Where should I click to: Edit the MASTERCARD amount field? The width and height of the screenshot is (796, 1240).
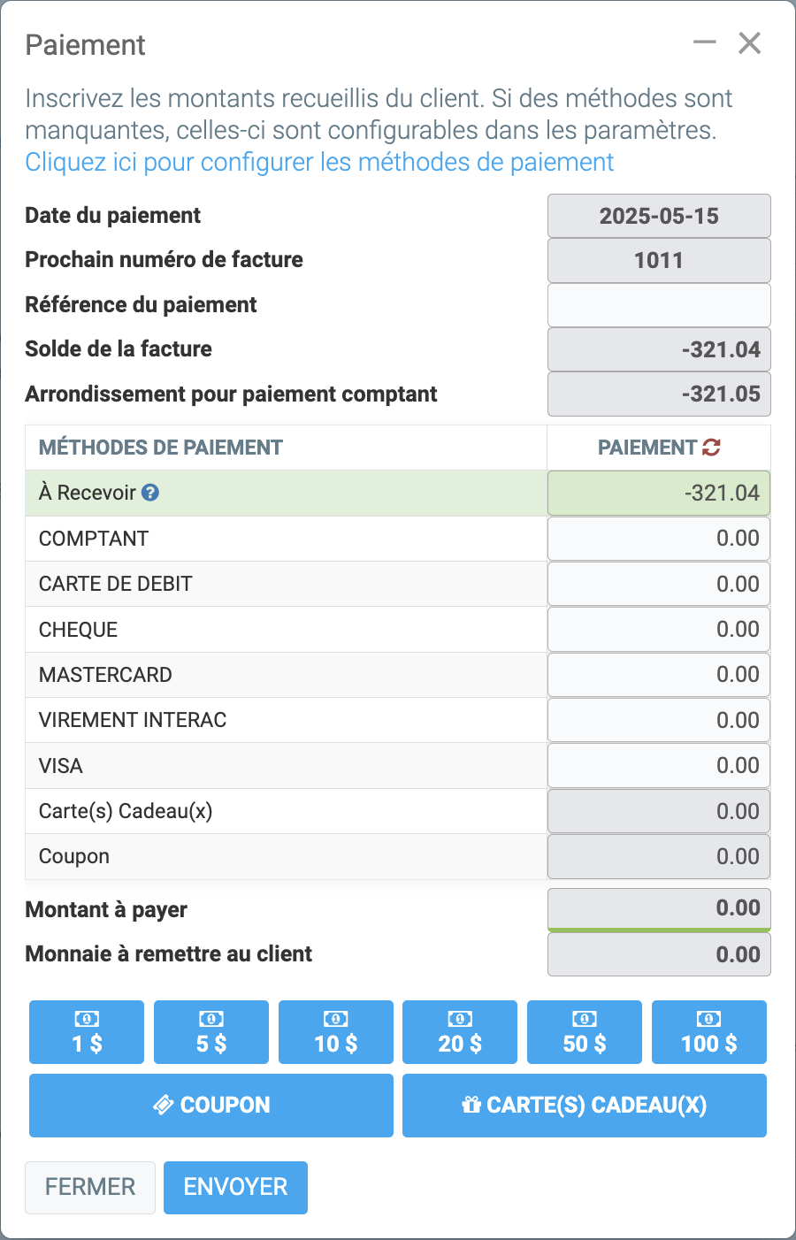click(659, 675)
